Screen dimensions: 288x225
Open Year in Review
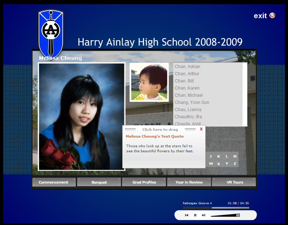tap(189, 182)
